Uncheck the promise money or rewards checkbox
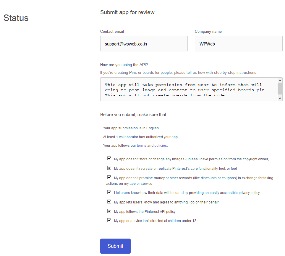The image size is (285, 256). tap(109, 177)
